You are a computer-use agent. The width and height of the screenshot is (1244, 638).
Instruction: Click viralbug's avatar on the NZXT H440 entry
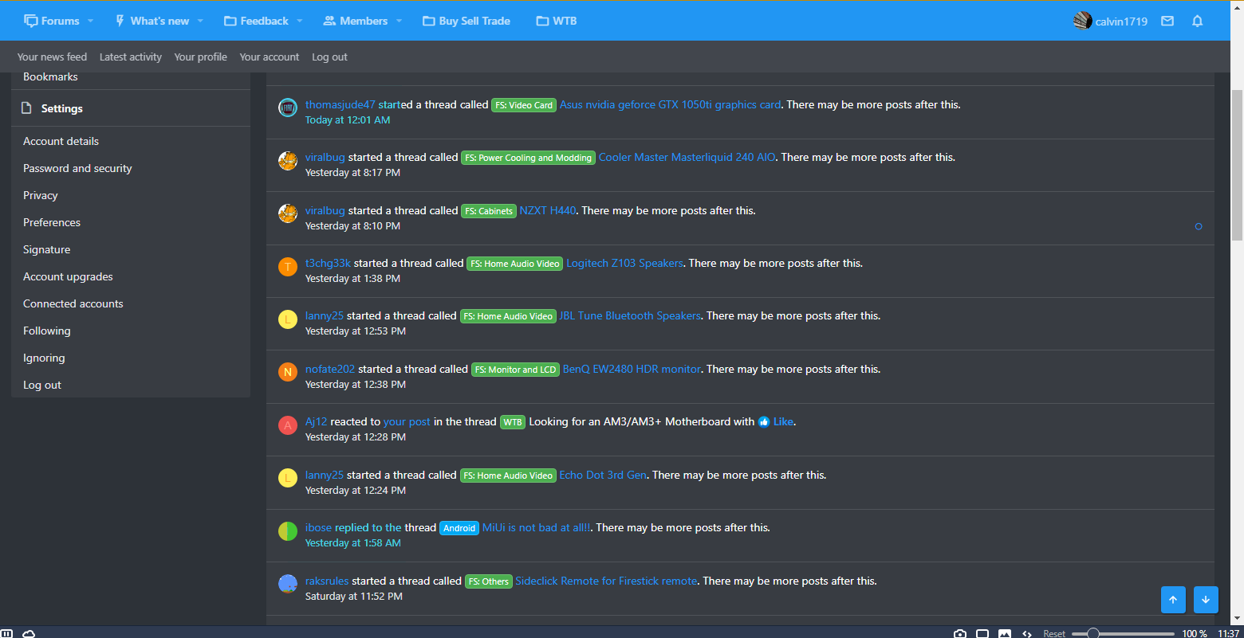pyautogui.click(x=288, y=213)
